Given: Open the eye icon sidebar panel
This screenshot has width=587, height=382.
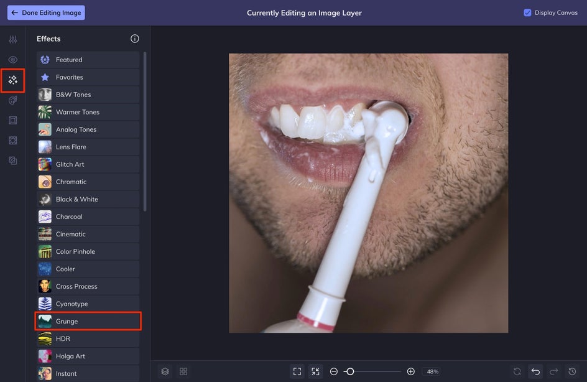Looking at the screenshot, I should (x=12, y=60).
